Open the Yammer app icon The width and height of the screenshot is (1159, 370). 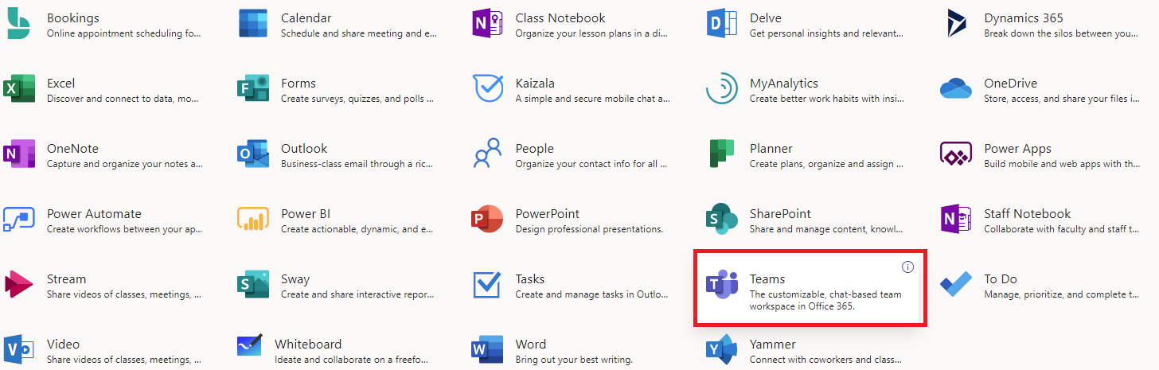(x=722, y=350)
